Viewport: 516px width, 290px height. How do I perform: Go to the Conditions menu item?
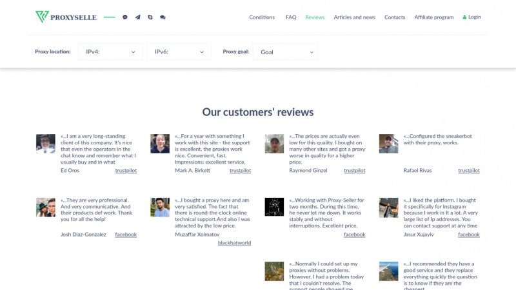[x=262, y=17]
